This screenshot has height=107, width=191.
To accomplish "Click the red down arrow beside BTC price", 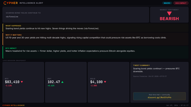I will click(x=22, y=82).
